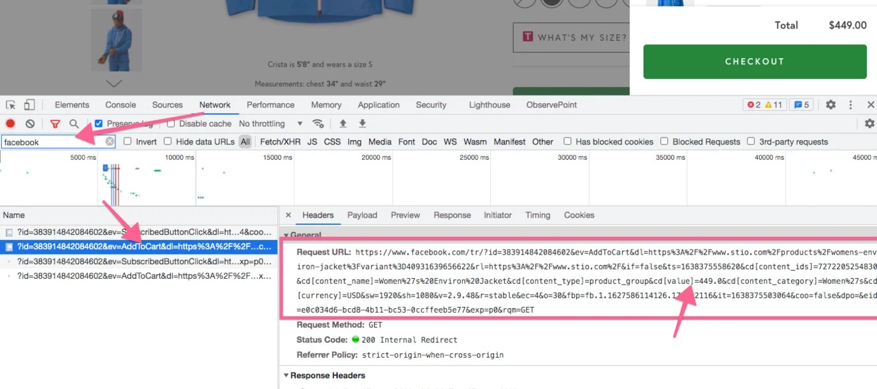Open the No throttling dropdown
Viewport: 877px width, 389px height.
click(x=271, y=124)
